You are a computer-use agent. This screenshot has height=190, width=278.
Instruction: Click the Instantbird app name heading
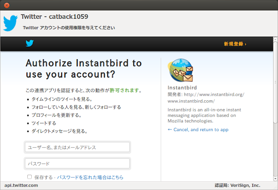(x=182, y=88)
